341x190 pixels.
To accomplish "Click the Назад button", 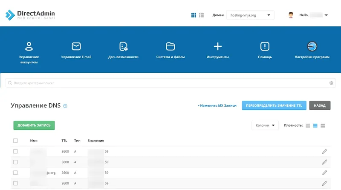I will click(x=320, y=105).
